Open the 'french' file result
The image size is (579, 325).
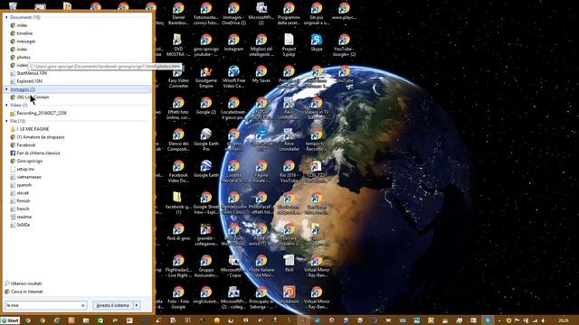click(x=23, y=209)
